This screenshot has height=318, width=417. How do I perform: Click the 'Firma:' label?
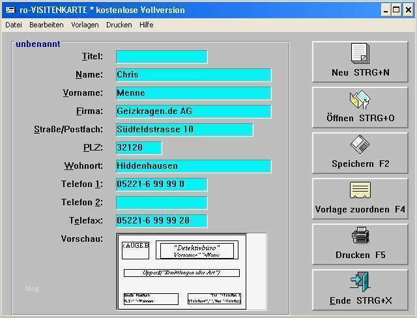90,111
